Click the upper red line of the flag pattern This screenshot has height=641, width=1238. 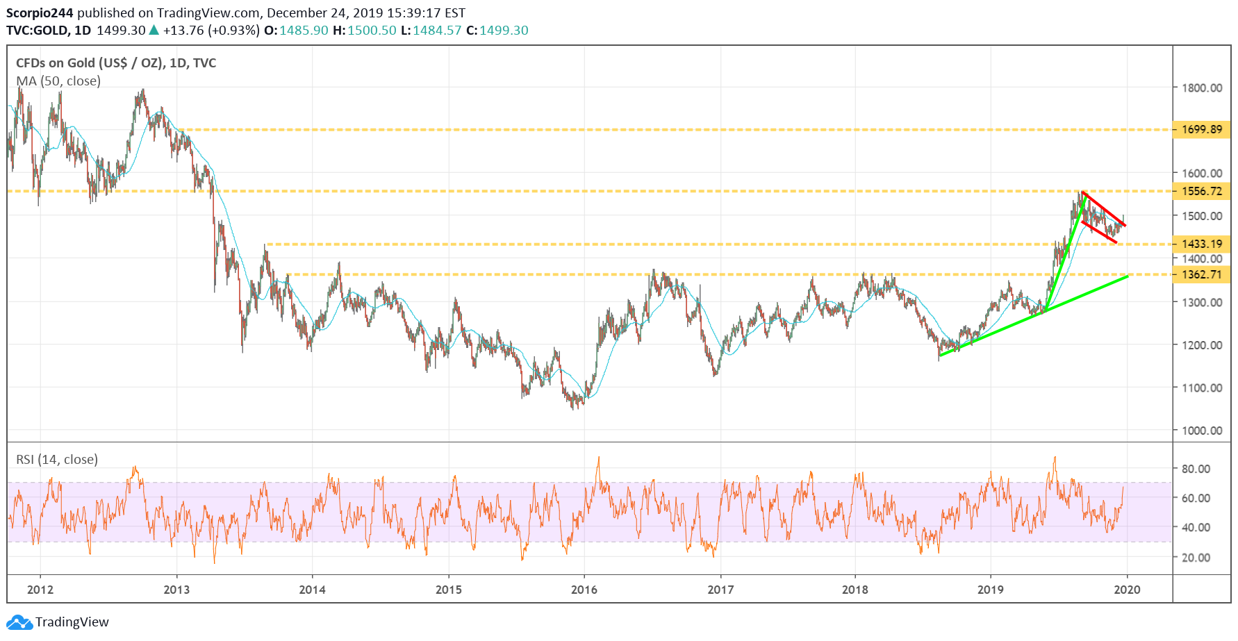(x=1104, y=208)
